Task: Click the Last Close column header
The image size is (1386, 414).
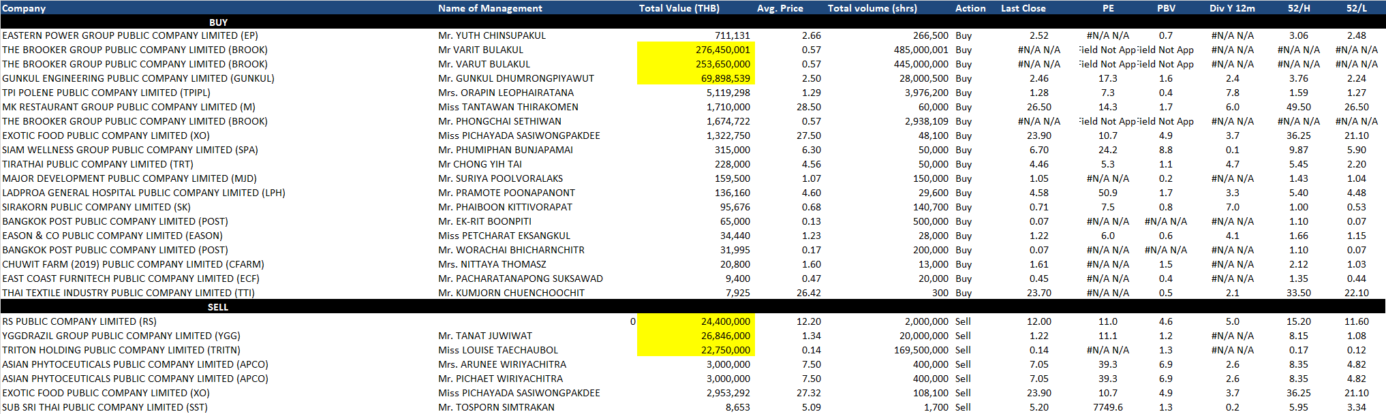Action: coord(1023,8)
